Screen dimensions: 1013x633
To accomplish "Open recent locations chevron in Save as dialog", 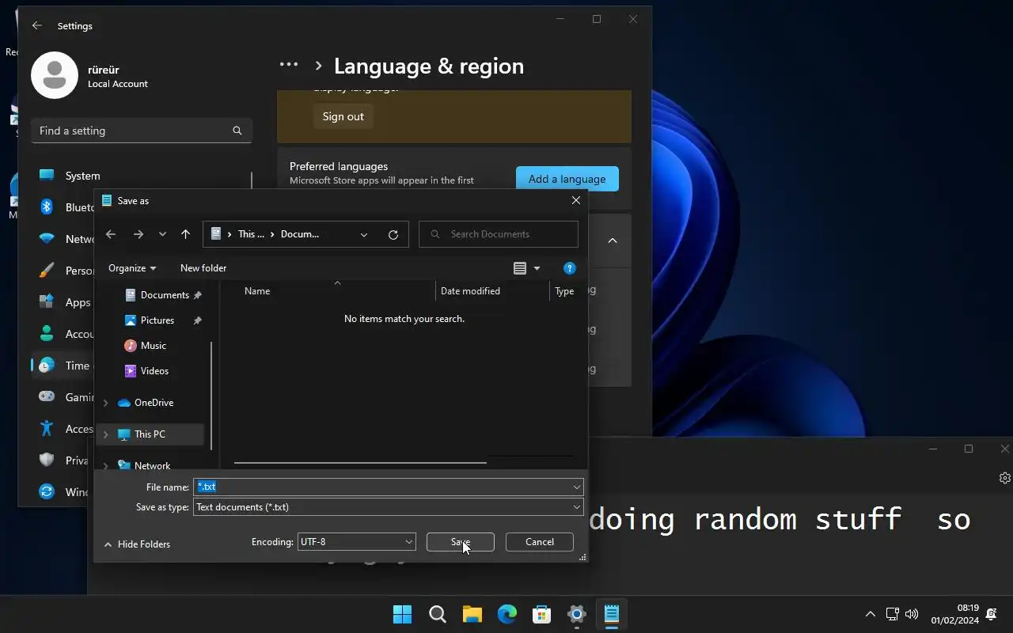I will pyautogui.click(x=162, y=234).
